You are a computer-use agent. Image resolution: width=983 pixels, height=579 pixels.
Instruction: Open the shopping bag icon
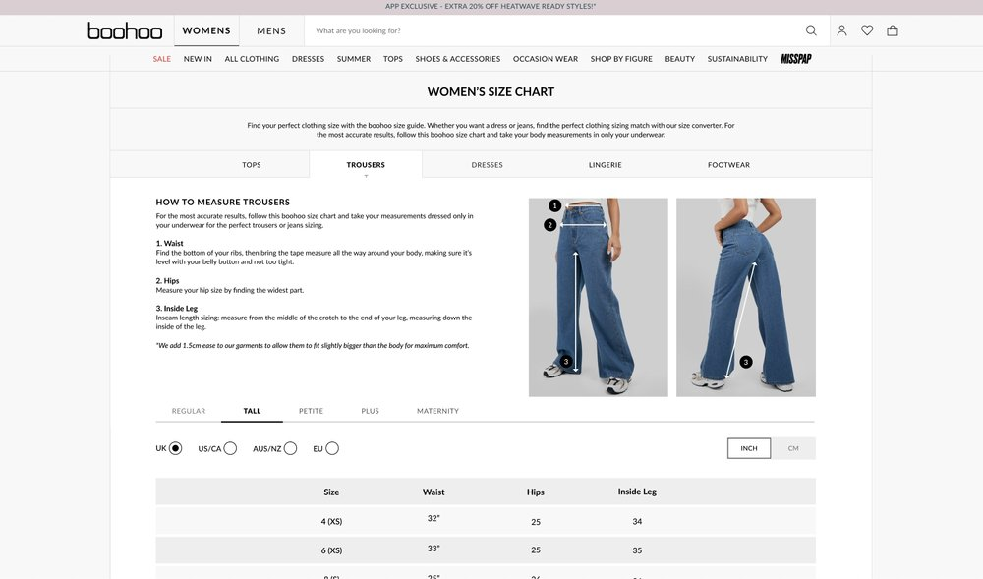[x=893, y=30]
